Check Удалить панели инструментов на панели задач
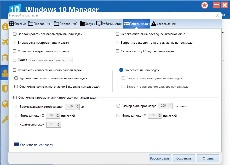 click(x=16, y=78)
